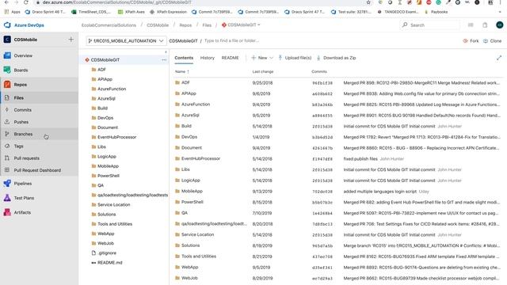Open the New dropdown menu
The height and width of the screenshot is (285, 507).
[x=262, y=58]
